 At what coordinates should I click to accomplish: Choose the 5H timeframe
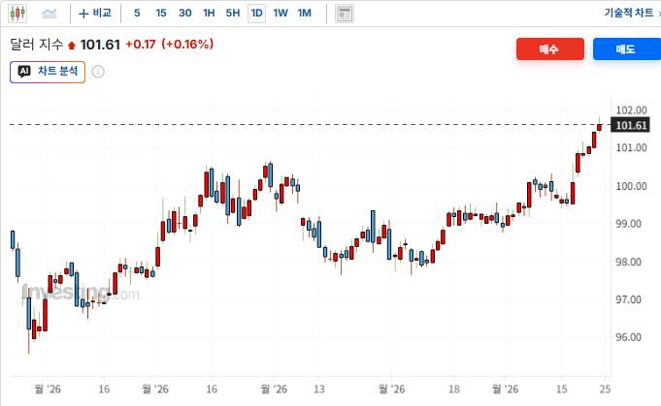click(233, 14)
